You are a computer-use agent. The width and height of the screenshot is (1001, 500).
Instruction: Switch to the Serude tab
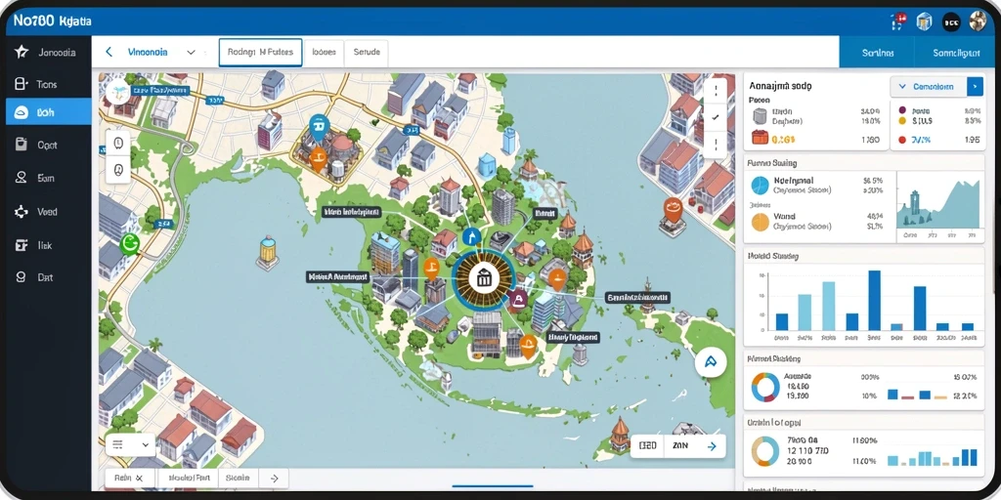coord(367,53)
